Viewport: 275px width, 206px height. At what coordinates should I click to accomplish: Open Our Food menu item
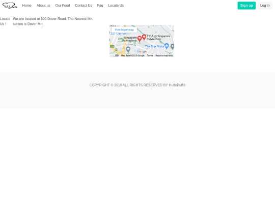tap(63, 6)
